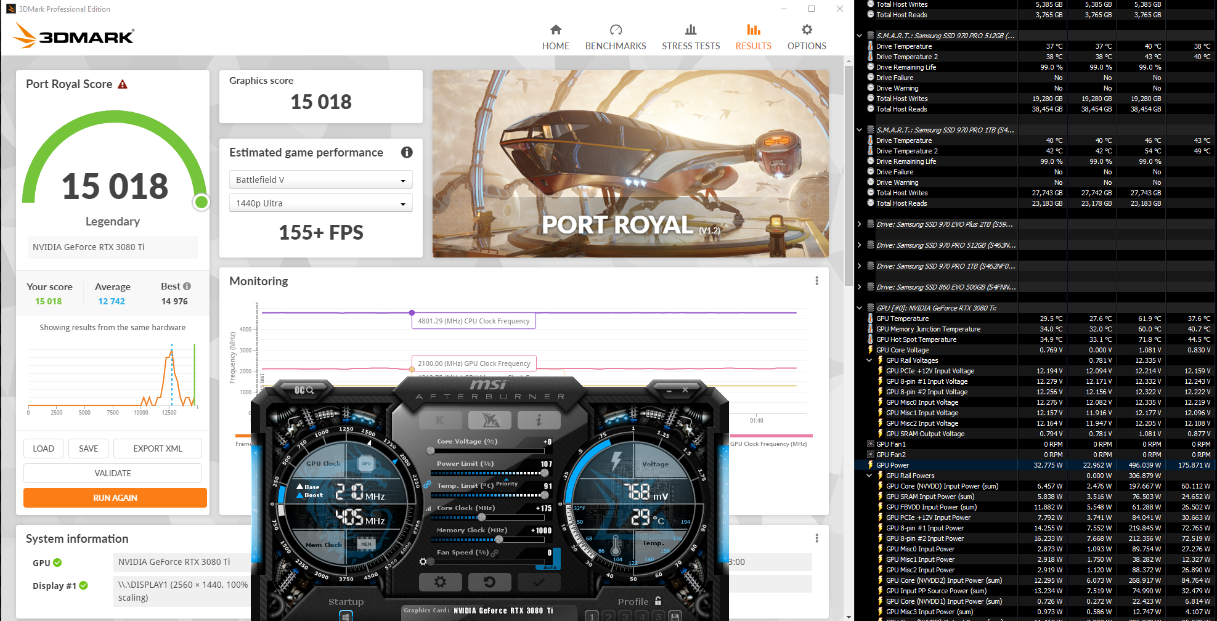
Task: Click the GPU Fan1 sensor row
Action: click(1035, 444)
